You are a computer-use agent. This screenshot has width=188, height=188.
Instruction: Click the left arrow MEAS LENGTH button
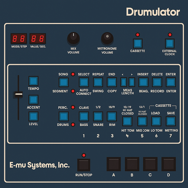[x=124, y=82]
